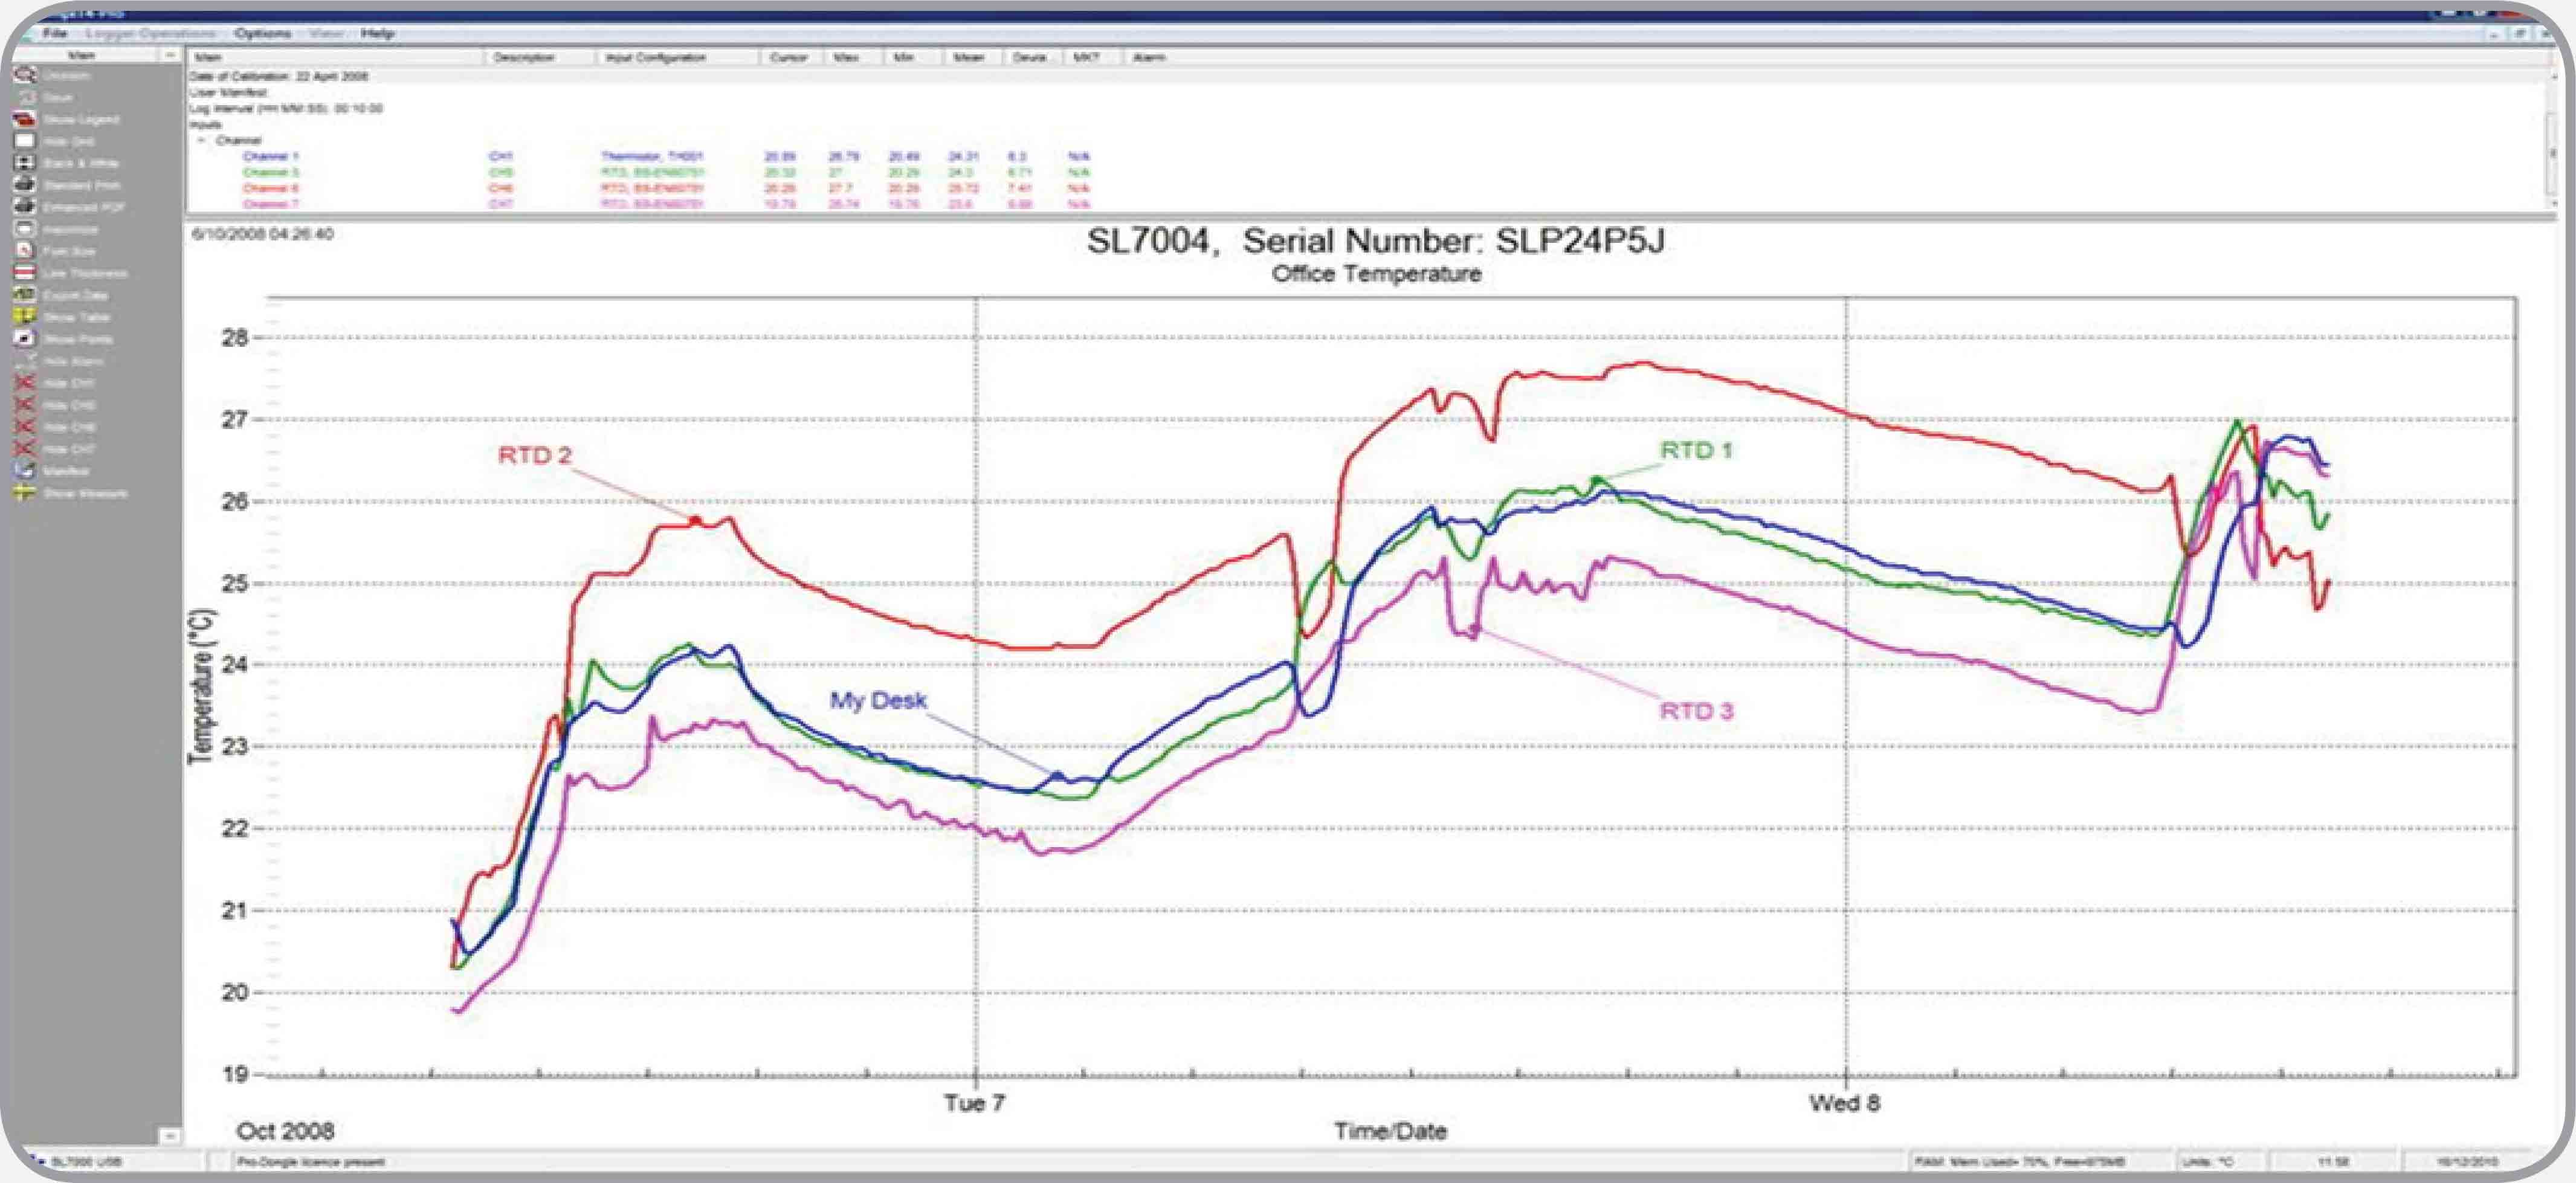
Task: Click the Description column header
Action: coord(523,57)
